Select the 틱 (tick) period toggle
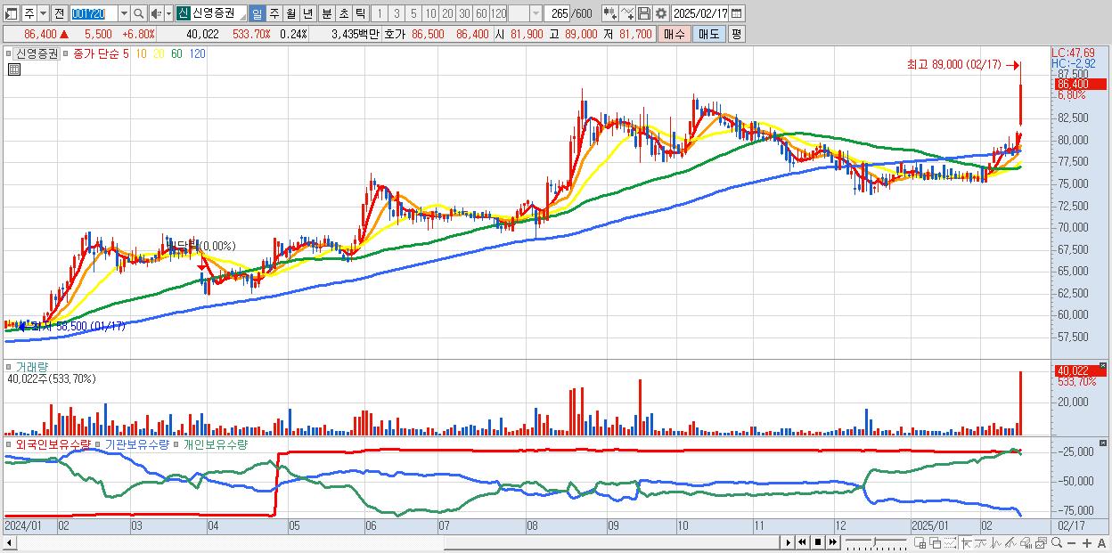This screenshot has height=553, width=1112. pyautogui.click(x=360, y=13)
